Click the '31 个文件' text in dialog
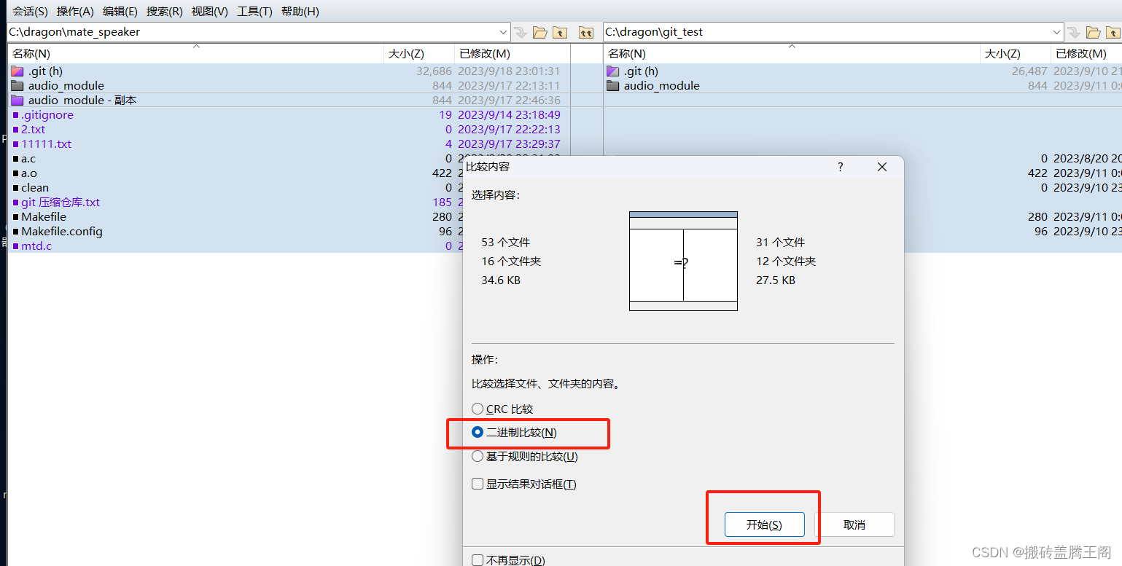This screenshot has height=566, width=1122. (781, 242)
